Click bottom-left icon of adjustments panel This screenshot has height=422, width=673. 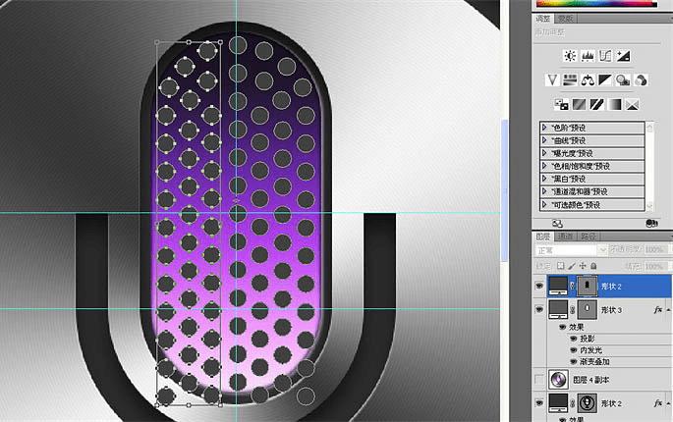click(557, 224)
